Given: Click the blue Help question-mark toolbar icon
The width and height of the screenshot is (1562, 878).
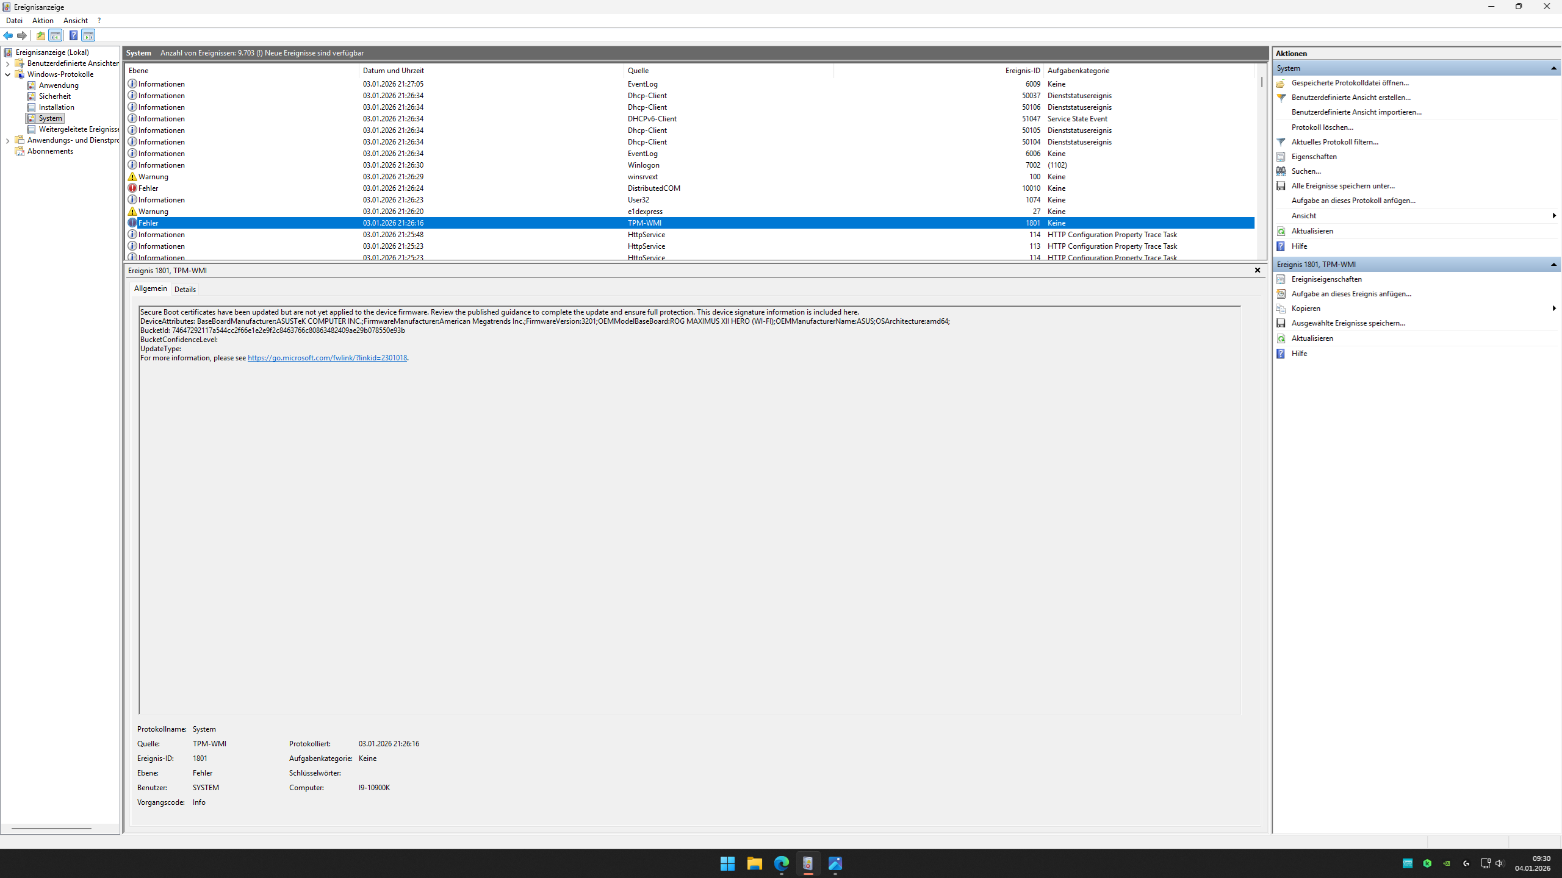Looking at the screenshot, I should click(x=73, y=35).
